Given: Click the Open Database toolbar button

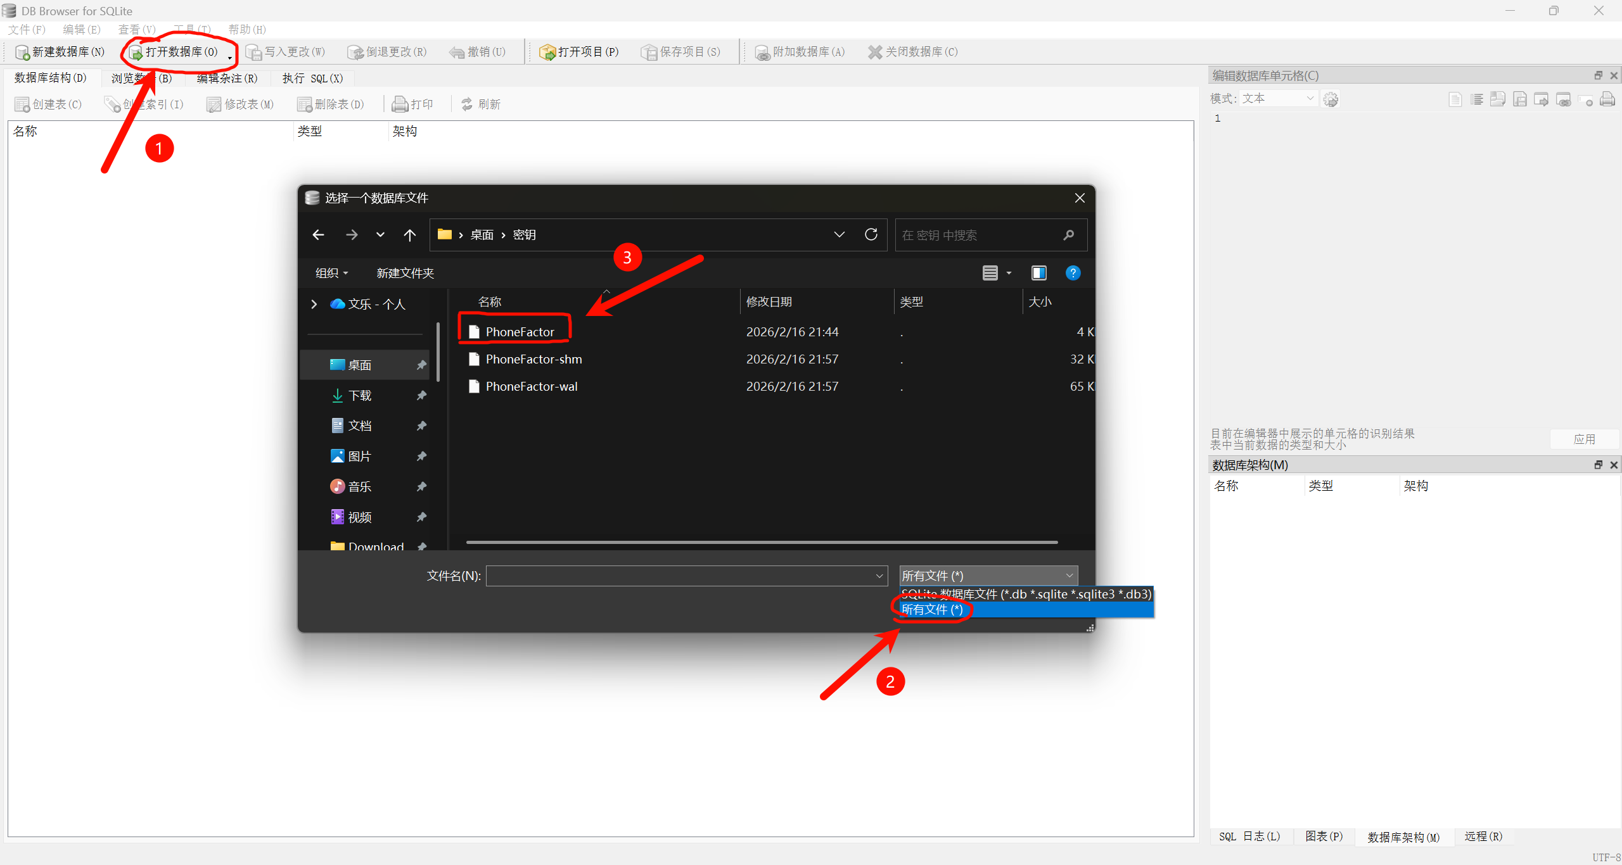Looking at the screenshot, I should (x=174, y=52).
